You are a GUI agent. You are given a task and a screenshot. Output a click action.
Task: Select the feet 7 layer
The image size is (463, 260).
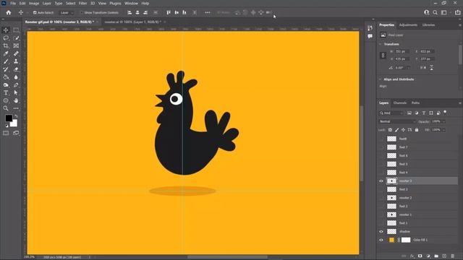pyautogui.click(x=418, y=147)
